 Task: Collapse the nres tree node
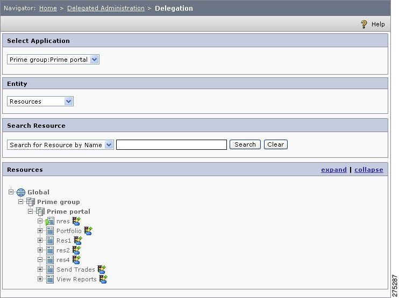coord(40,221)
